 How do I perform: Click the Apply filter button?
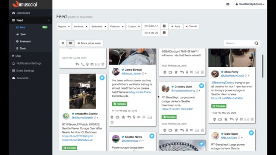click(176, 26)
